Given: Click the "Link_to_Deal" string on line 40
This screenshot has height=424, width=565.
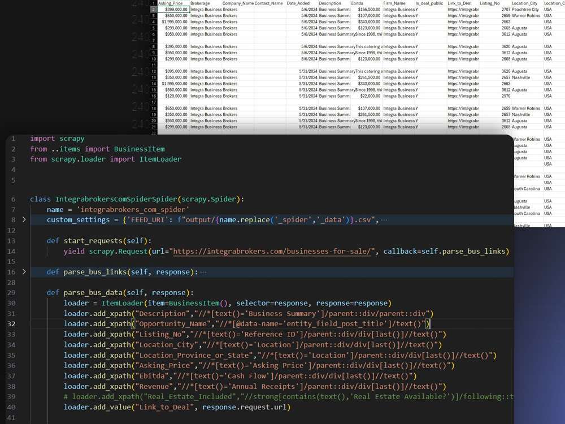Looking at the screenshot, I should [164, 407].
